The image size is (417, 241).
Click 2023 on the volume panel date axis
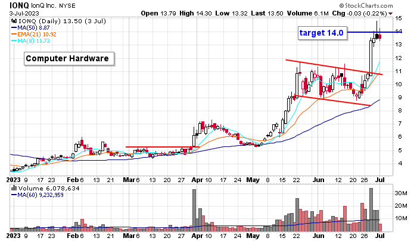[x=13, y=236]
